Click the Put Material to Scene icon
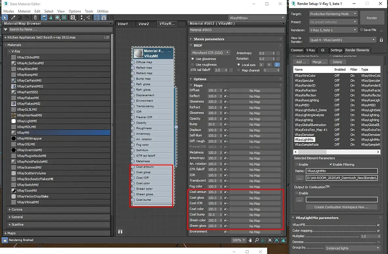388x254 pixels. (x=20, y=17)
